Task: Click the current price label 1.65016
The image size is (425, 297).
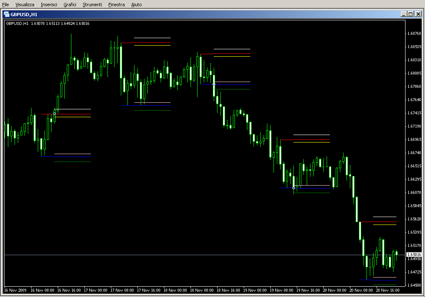Action: click(x=414, y=254)
